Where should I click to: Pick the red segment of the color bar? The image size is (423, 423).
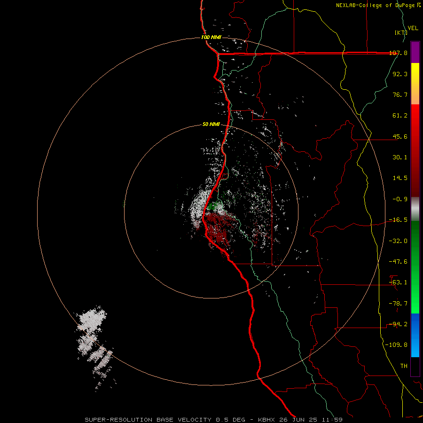[x=415, y=150]
